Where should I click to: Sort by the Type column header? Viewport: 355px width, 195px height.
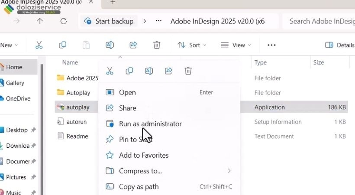260,62
